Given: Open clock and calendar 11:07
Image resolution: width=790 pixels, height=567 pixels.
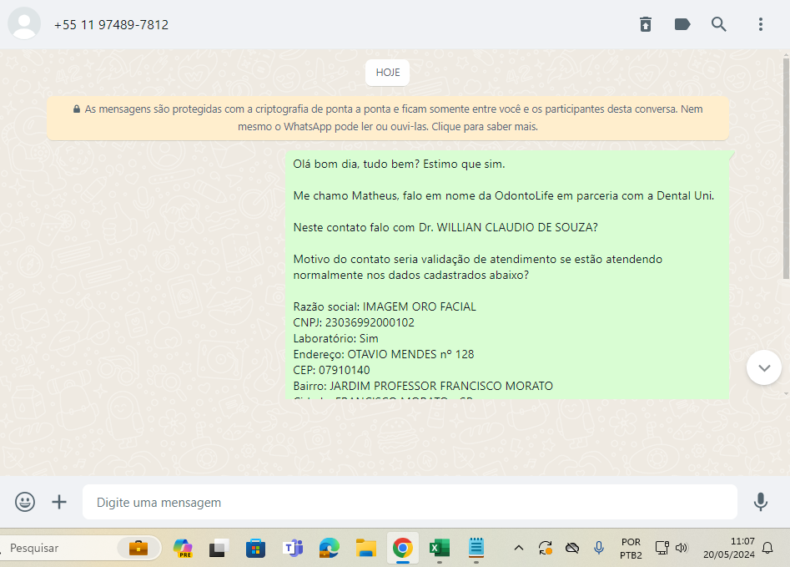Looking at the screenshot, I should [729, 549].
